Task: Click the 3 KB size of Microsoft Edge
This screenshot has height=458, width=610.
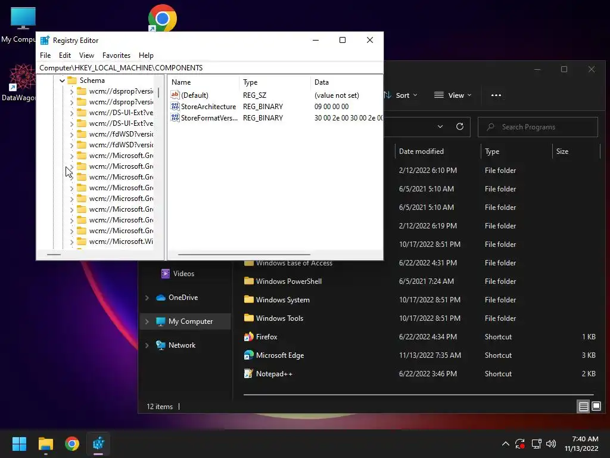Action: point(589,355)
